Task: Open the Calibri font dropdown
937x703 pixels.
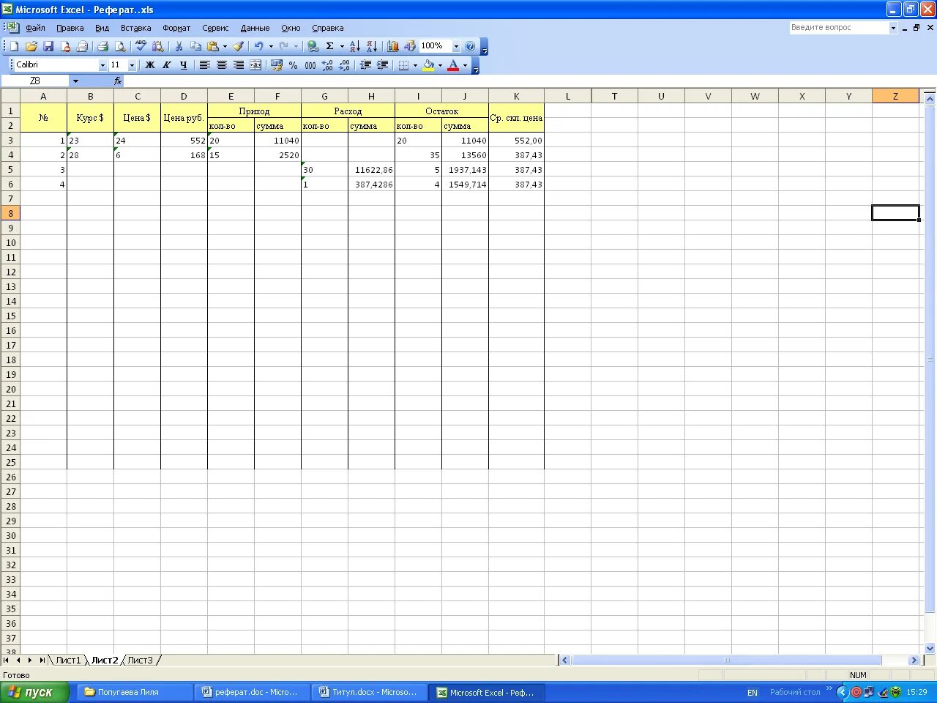Action: point(102,65)
